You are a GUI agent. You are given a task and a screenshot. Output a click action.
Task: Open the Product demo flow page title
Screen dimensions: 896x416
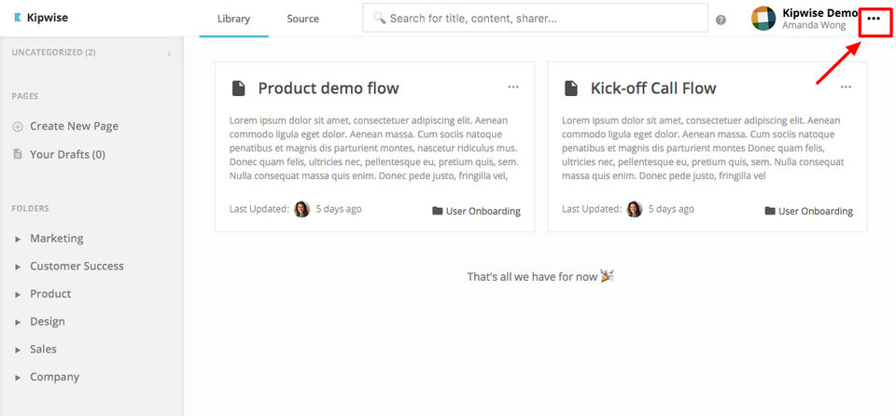click(x=328, y=89)
